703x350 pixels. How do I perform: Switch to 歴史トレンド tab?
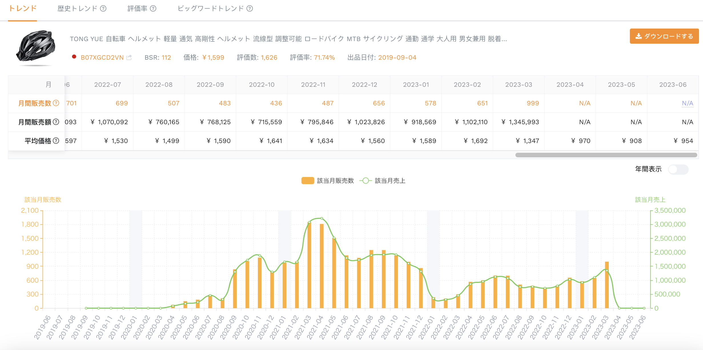click(77, 9)
